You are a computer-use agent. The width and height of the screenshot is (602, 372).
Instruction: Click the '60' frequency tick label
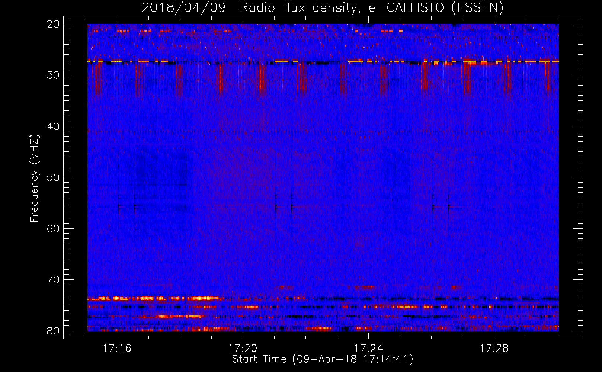[x=53, y=229]
